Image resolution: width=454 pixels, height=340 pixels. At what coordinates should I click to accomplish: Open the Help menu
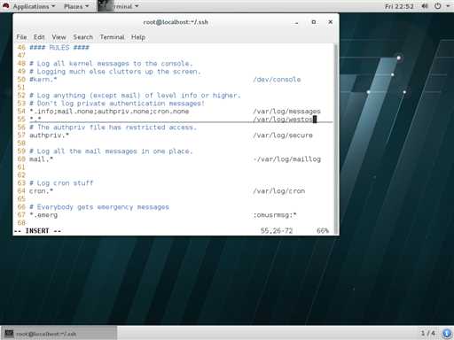coord(138,37)
